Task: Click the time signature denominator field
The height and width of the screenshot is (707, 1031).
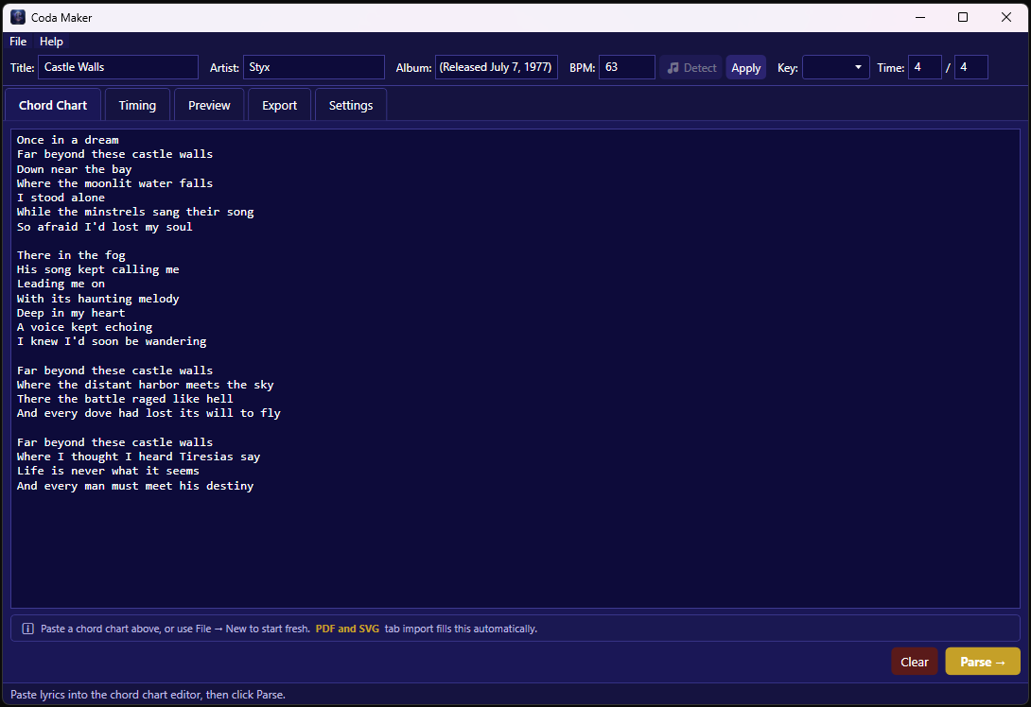Action: [x=970, y=67]
